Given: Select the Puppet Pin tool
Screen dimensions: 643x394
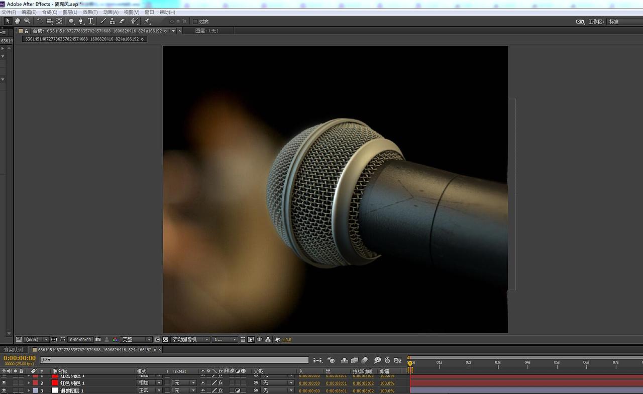Looking at the screenshot, I should pyautogui.click(x=147, y=21).
